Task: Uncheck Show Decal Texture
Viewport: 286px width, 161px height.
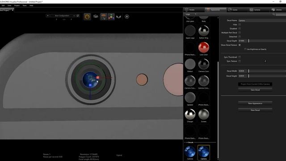Action: point(240,45)
